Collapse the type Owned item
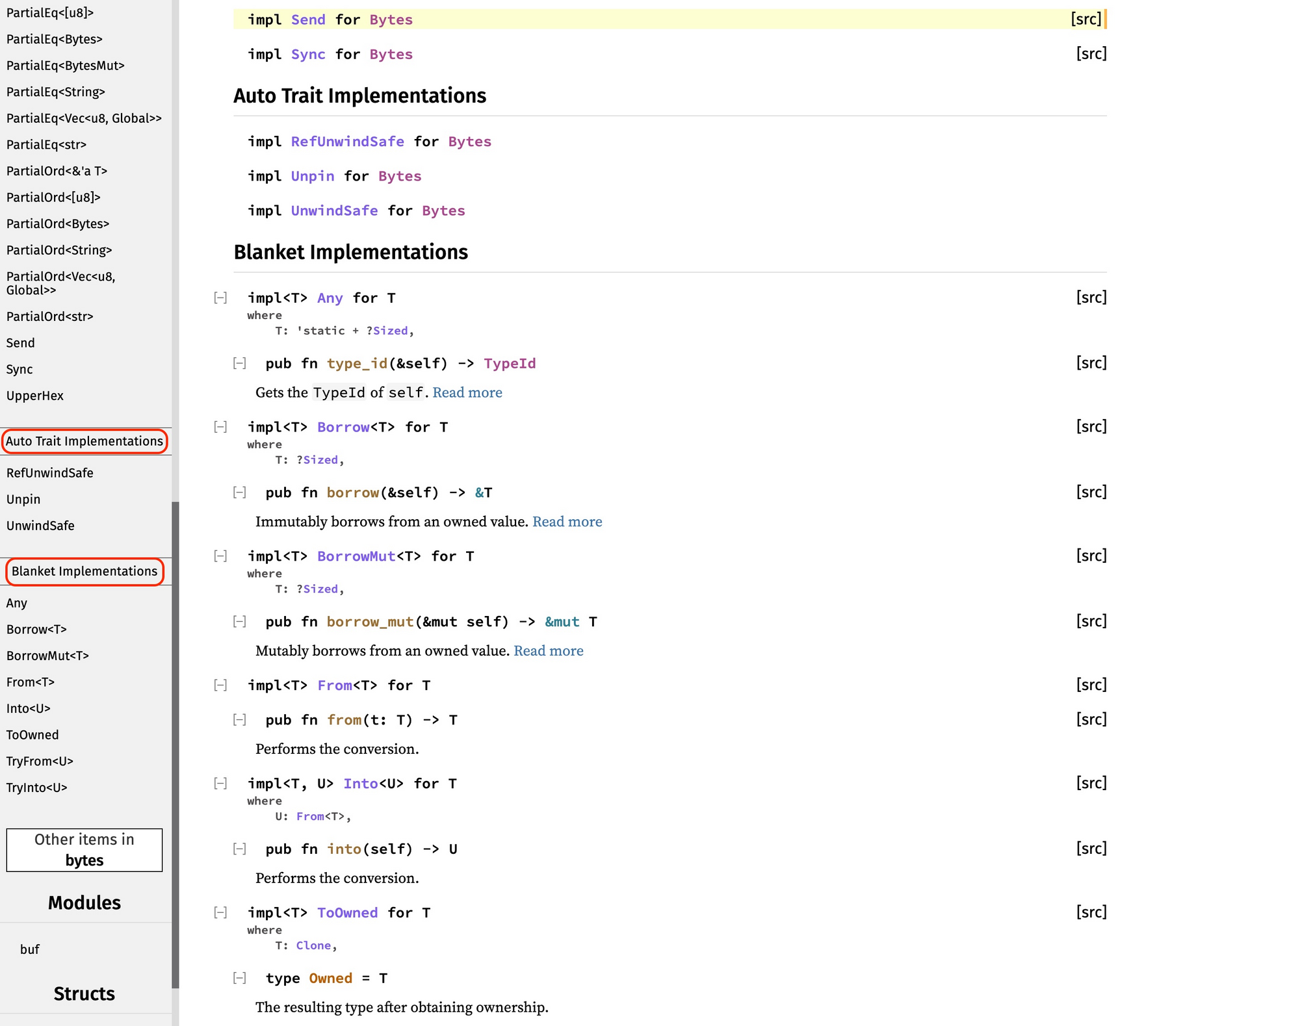Screen dimensions: 1300x1026 (x=239, y=978)
